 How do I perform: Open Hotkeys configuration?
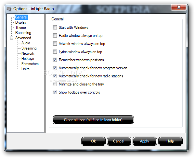(x=28, y=59)
